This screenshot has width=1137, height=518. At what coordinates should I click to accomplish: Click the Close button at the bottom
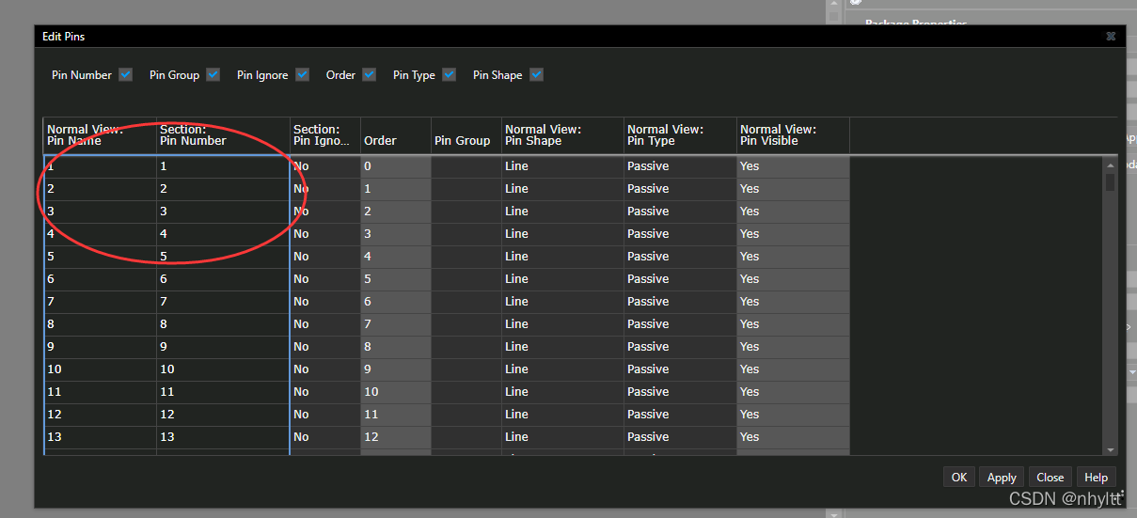click(x=1050, y=478)
